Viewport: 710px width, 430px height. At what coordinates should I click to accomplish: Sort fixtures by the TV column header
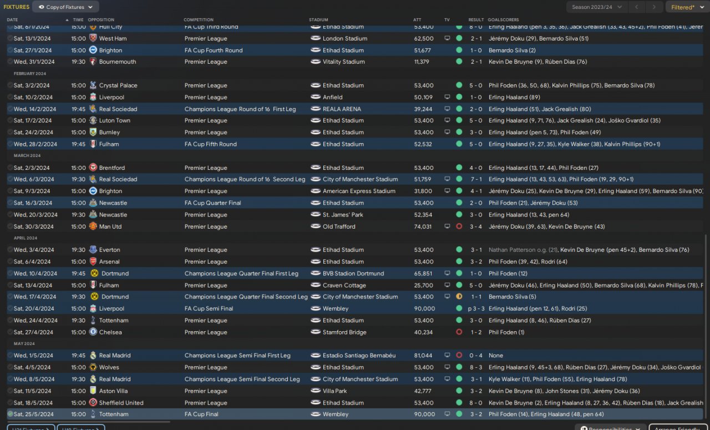pyautogui.click(x=447, y=20)
